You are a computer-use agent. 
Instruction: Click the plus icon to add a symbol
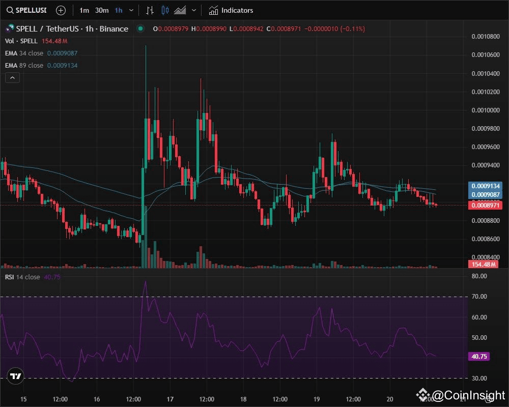pyautogui.click(x=61, y=10)
